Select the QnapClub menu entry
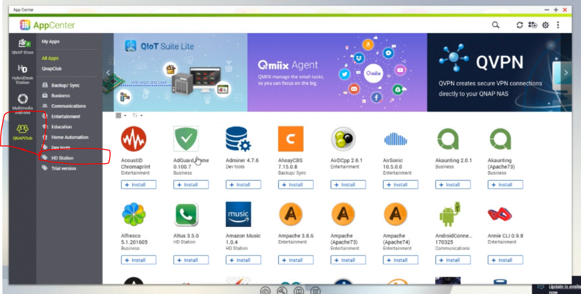The width and height of the screenshot is (581, 294). [x=51, y=69]
